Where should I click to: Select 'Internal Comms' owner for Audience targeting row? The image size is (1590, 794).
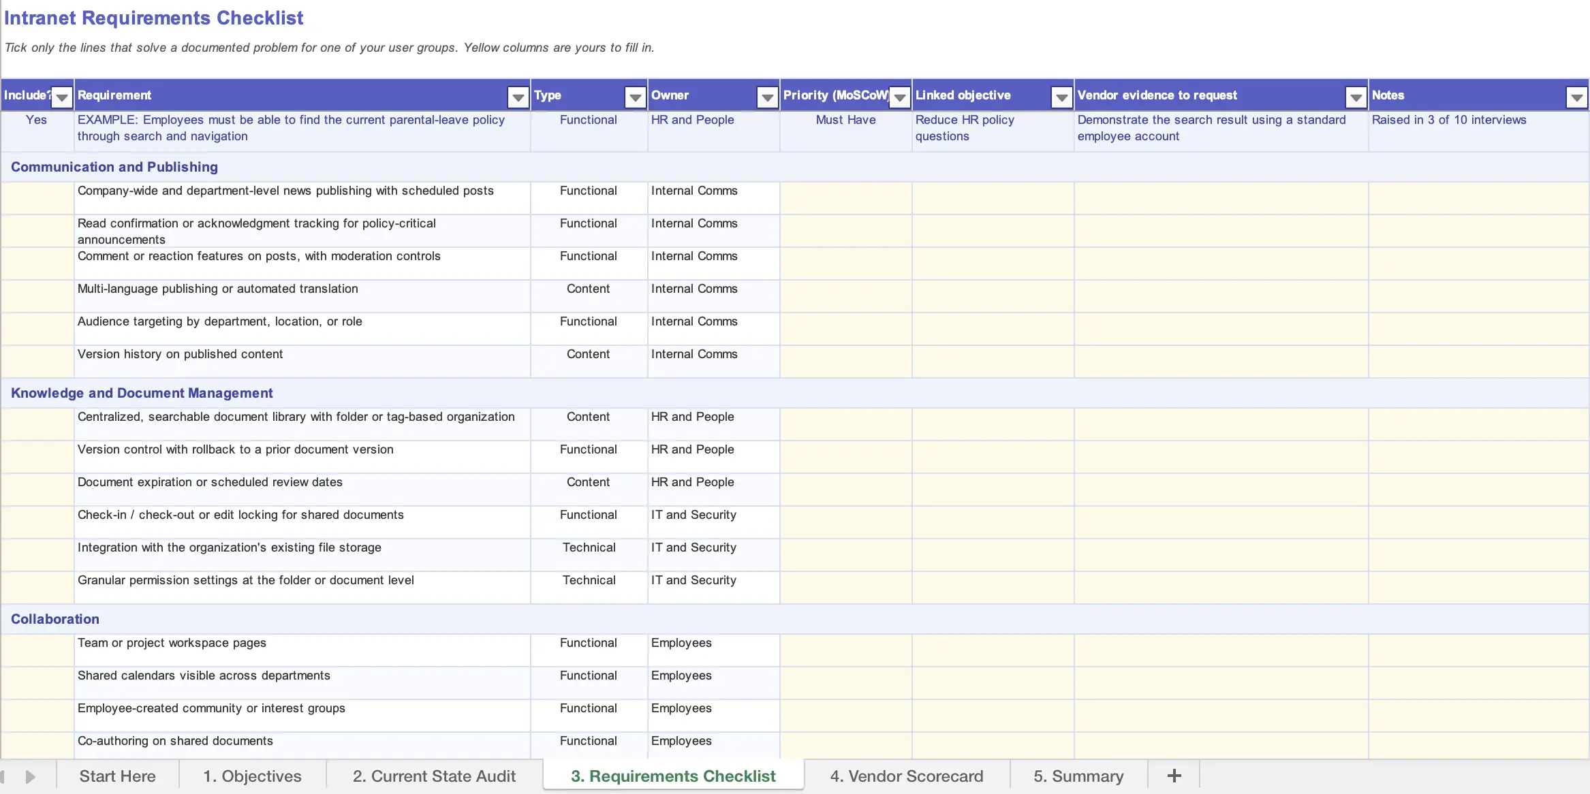pos(713,329)
